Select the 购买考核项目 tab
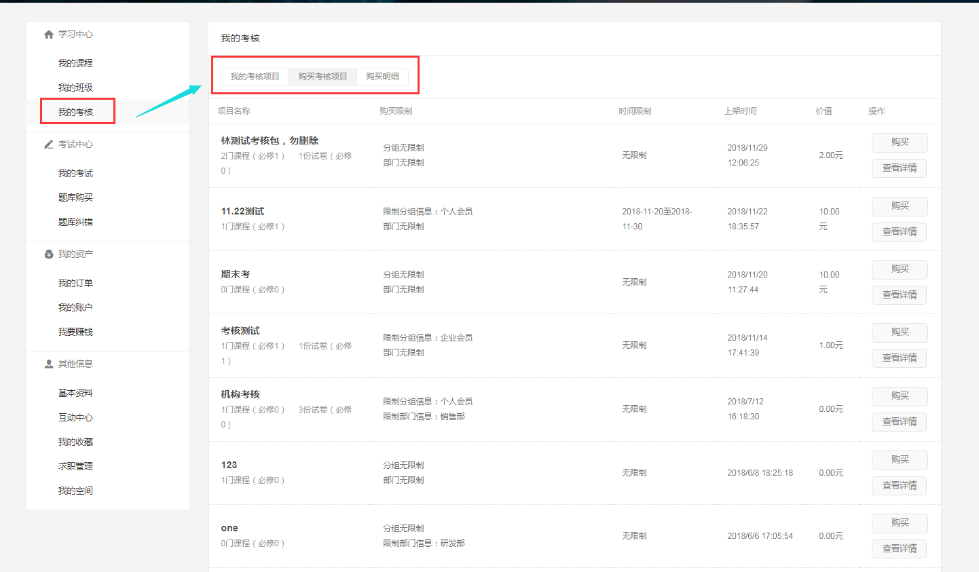 pos(322,77)
